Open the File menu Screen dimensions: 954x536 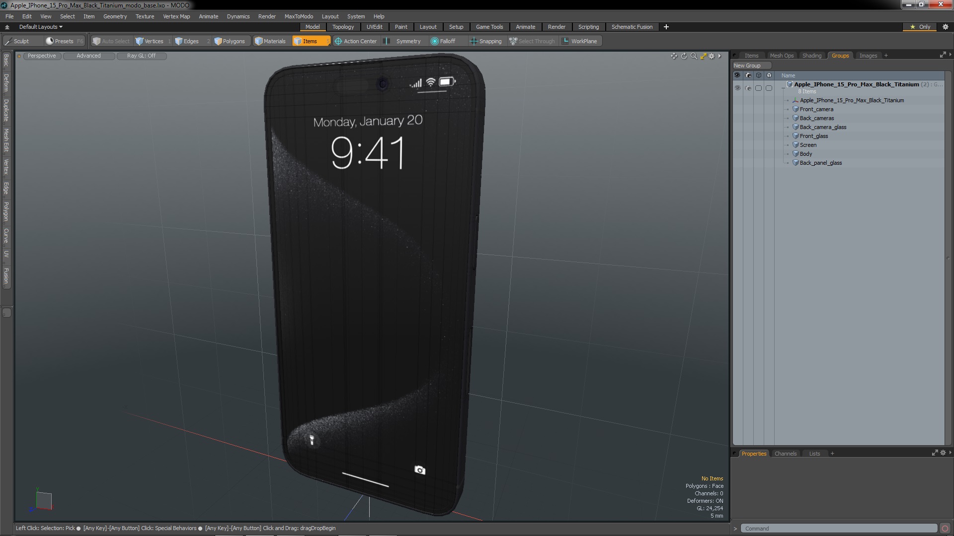(9, 16)
